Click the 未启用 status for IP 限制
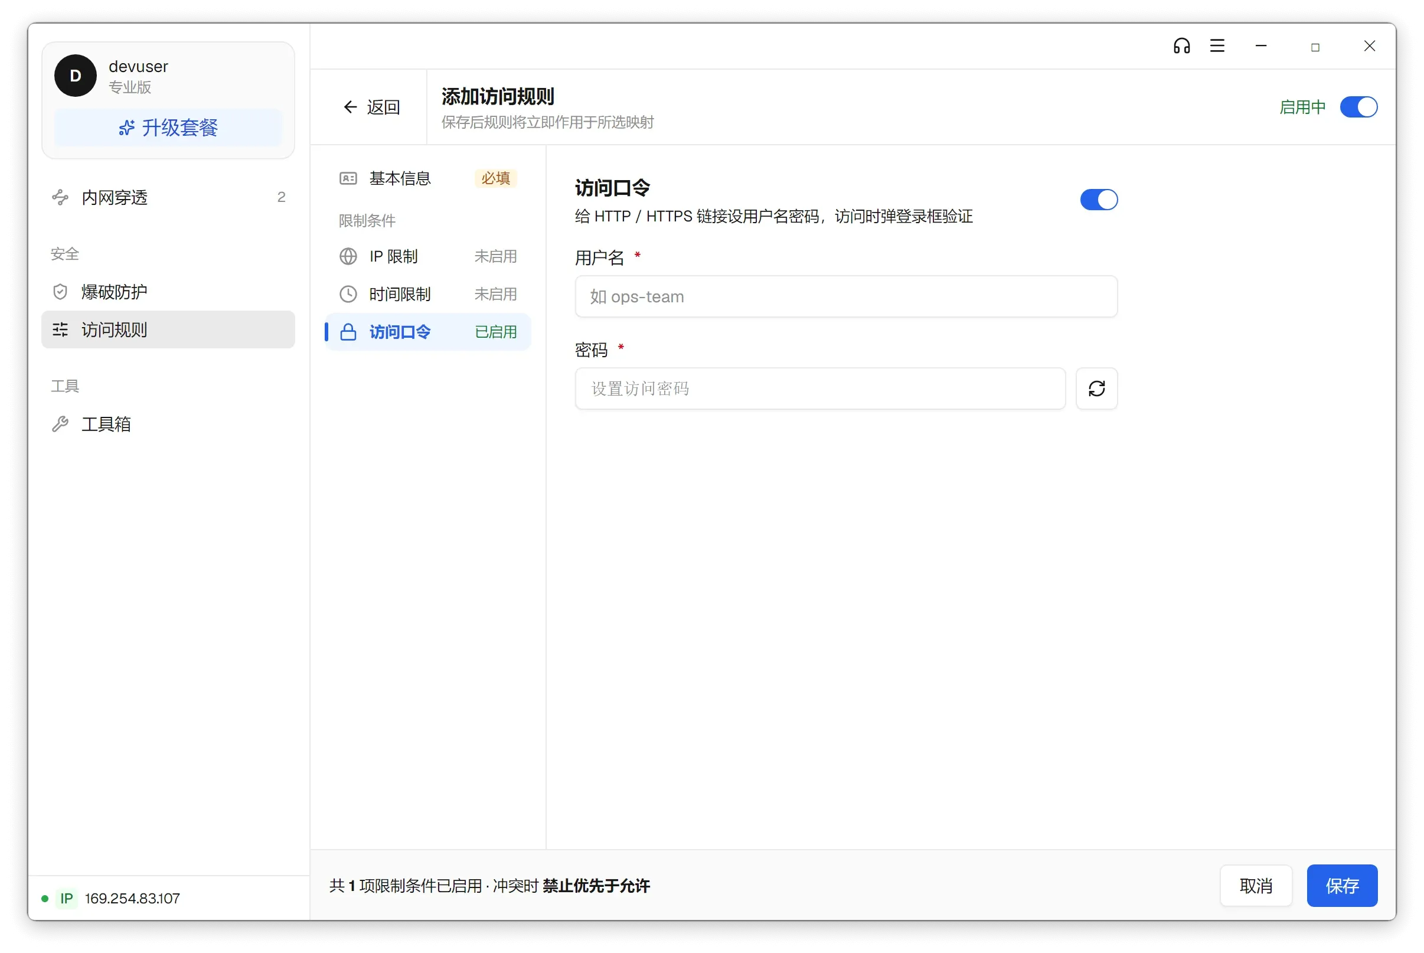This screenshot has height=953, width=1424. coord(496,256)
